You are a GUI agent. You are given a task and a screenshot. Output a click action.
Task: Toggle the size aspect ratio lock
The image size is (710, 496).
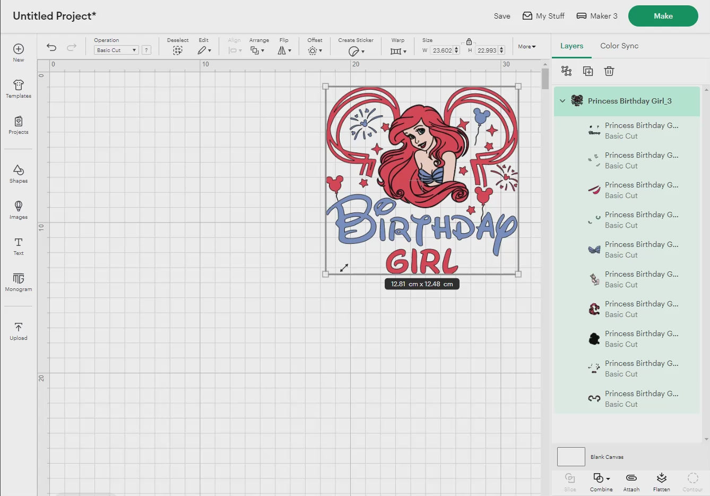[x=469, y=41]
